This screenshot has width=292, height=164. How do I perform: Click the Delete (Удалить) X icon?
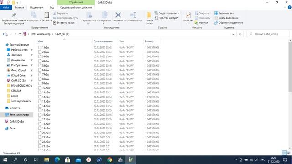click(x=118, y=15)
